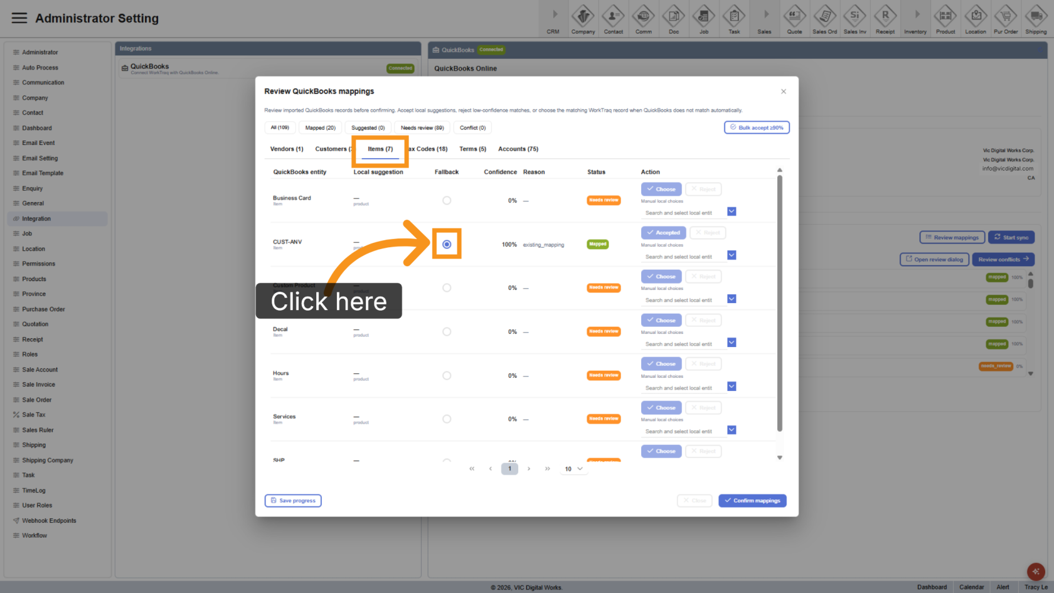The width and height of the screenshot is (1054, 593).
Task: Open the Location module icon
Action: pyautogui.click(x=976, y=18)
